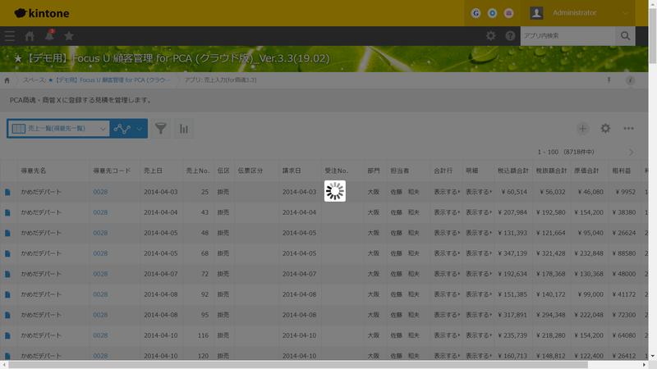This screenshot has width=657, height=369.
Task: Open customer code 0028 in the 2014-04-03 row
Action: (x=100, y=192)
